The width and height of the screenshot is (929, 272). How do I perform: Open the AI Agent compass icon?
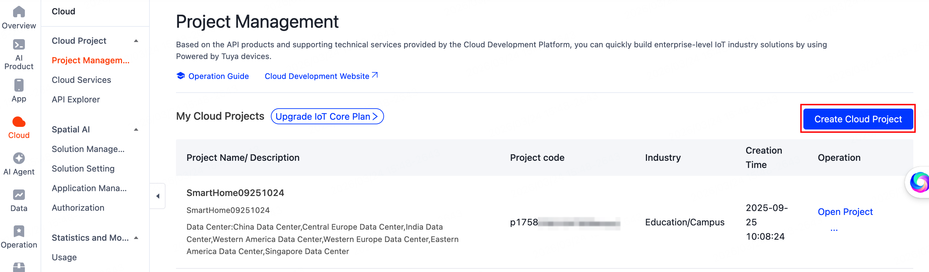click(19, 158)
